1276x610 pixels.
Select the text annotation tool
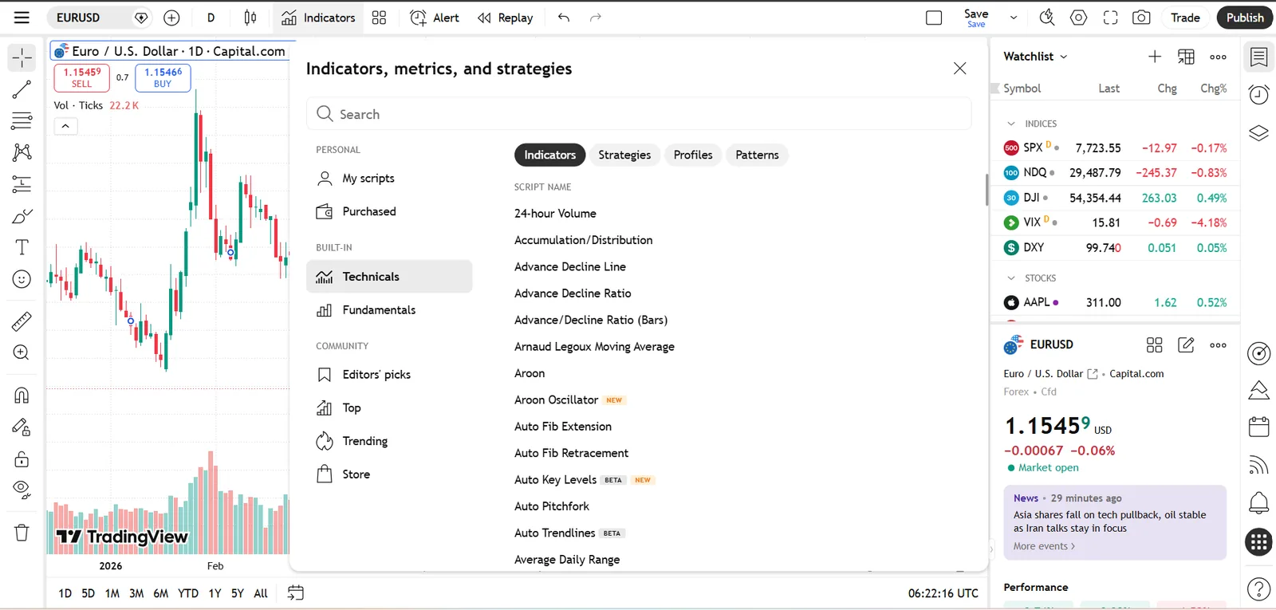[x=22, y=247]
